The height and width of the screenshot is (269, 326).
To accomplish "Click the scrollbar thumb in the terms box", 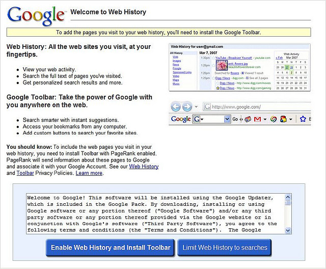I will click(x=288, y=203).
